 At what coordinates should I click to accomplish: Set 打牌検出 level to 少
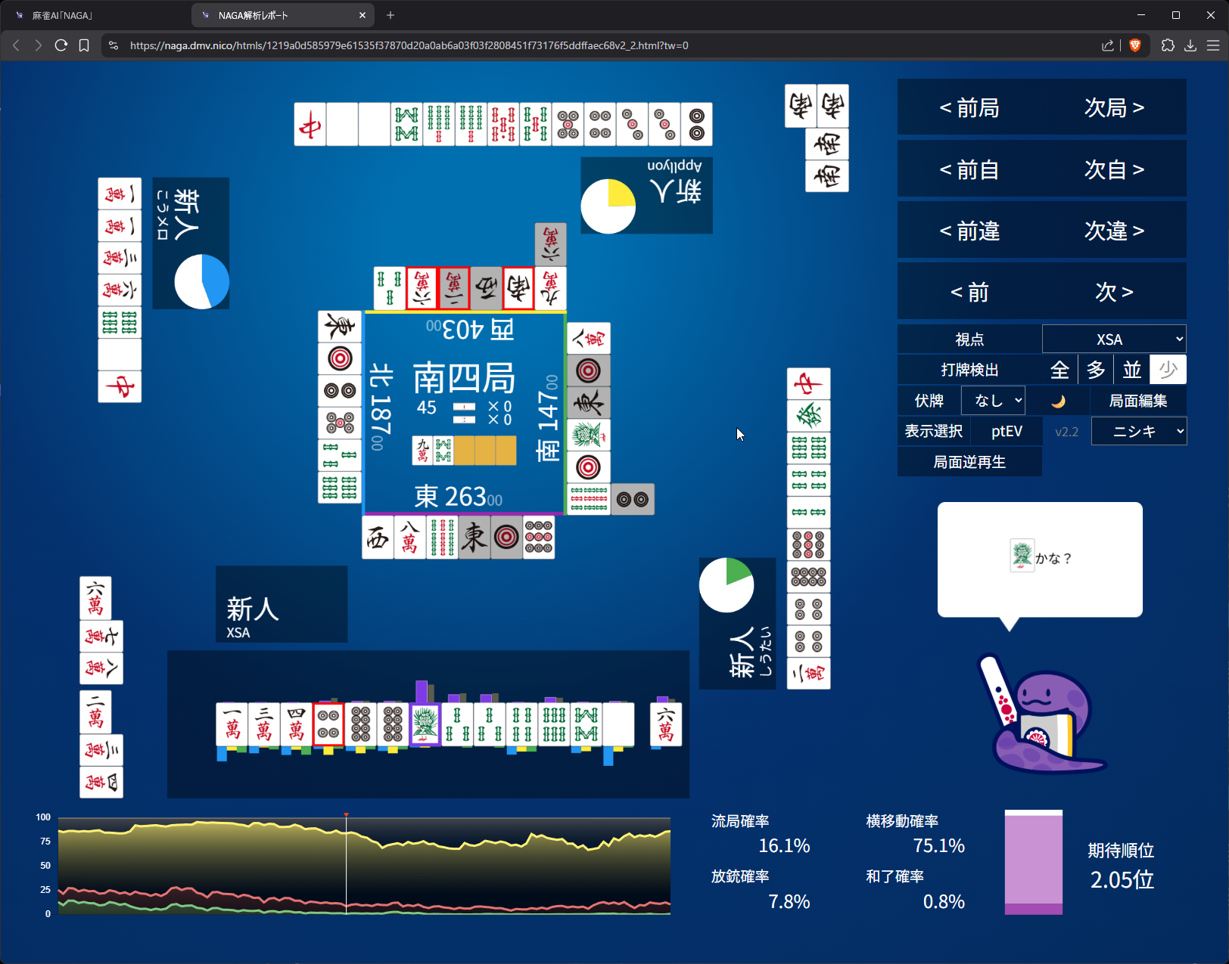[x=1168, y=370]
